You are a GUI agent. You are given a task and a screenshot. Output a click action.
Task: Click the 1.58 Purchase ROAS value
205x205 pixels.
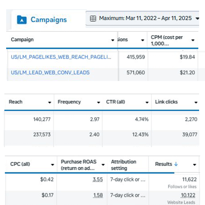(98, 195)
